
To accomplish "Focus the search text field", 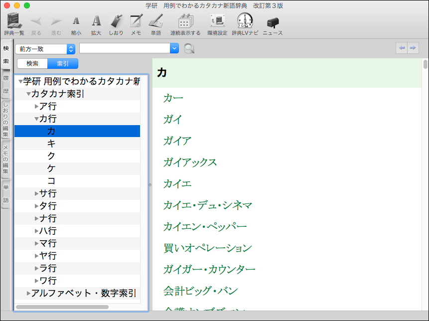I will tap(125, 48).
